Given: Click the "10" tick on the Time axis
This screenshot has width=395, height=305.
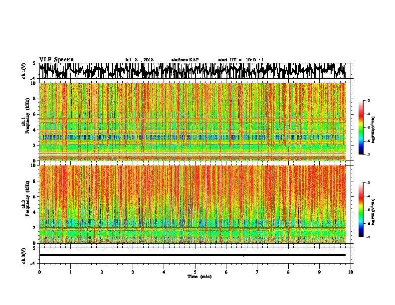Looking at the screenshot, I should click(351, 272).
